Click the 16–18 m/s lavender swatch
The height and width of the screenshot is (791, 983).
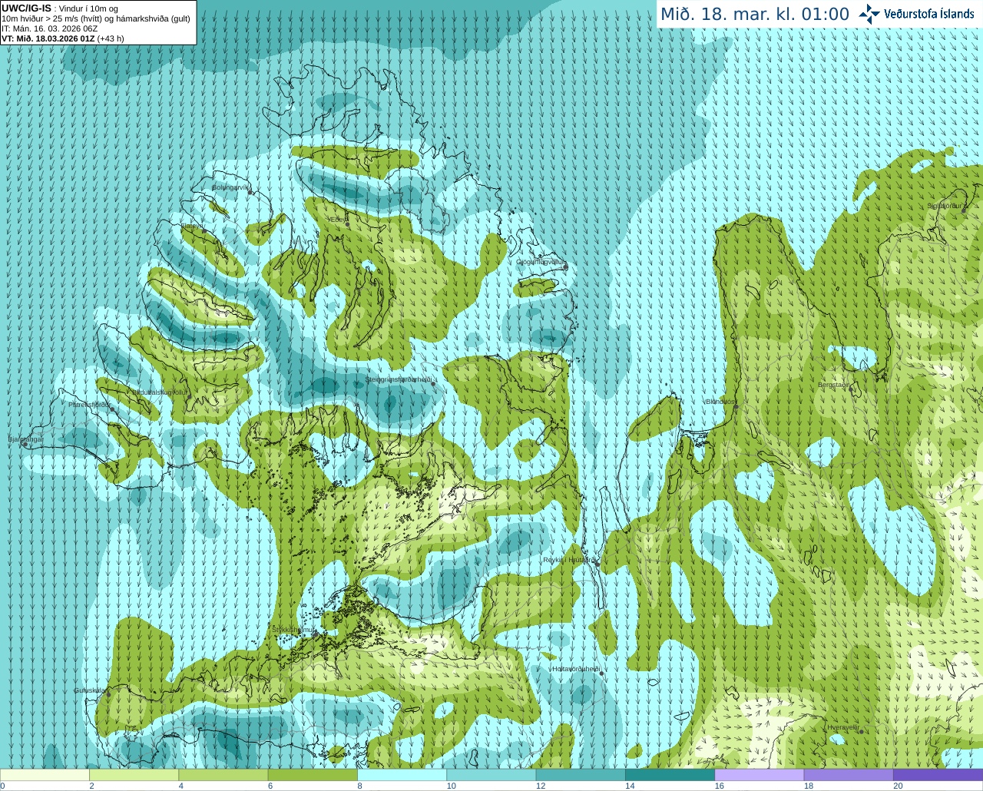point(760,775)
